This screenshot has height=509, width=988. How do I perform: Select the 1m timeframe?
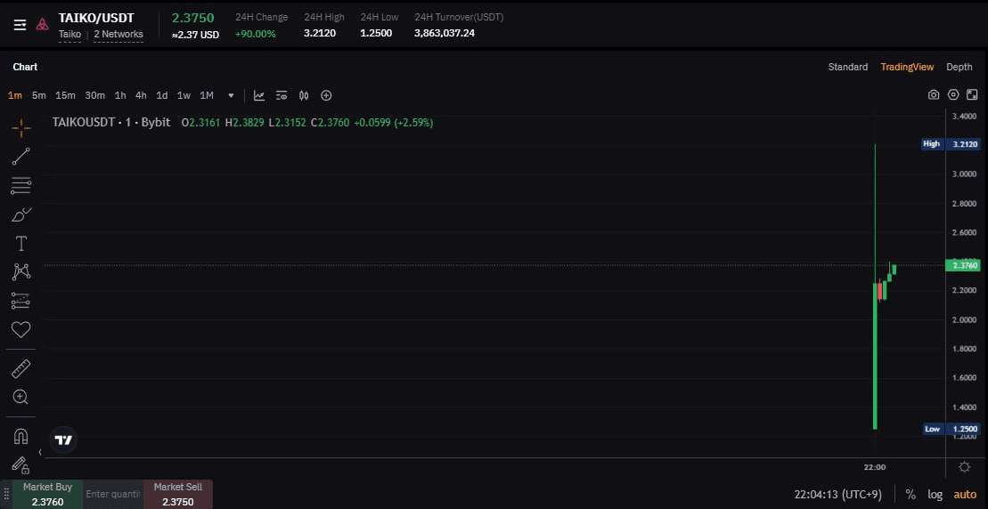pyautogui.click(x=15, y=95)
